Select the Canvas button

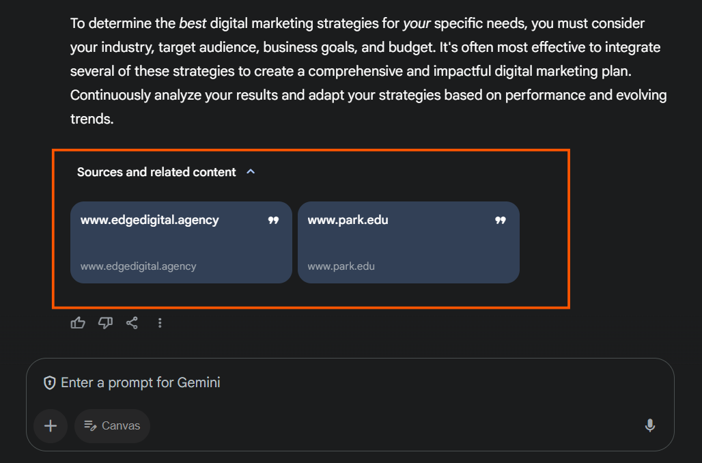(x=113, y=425)
